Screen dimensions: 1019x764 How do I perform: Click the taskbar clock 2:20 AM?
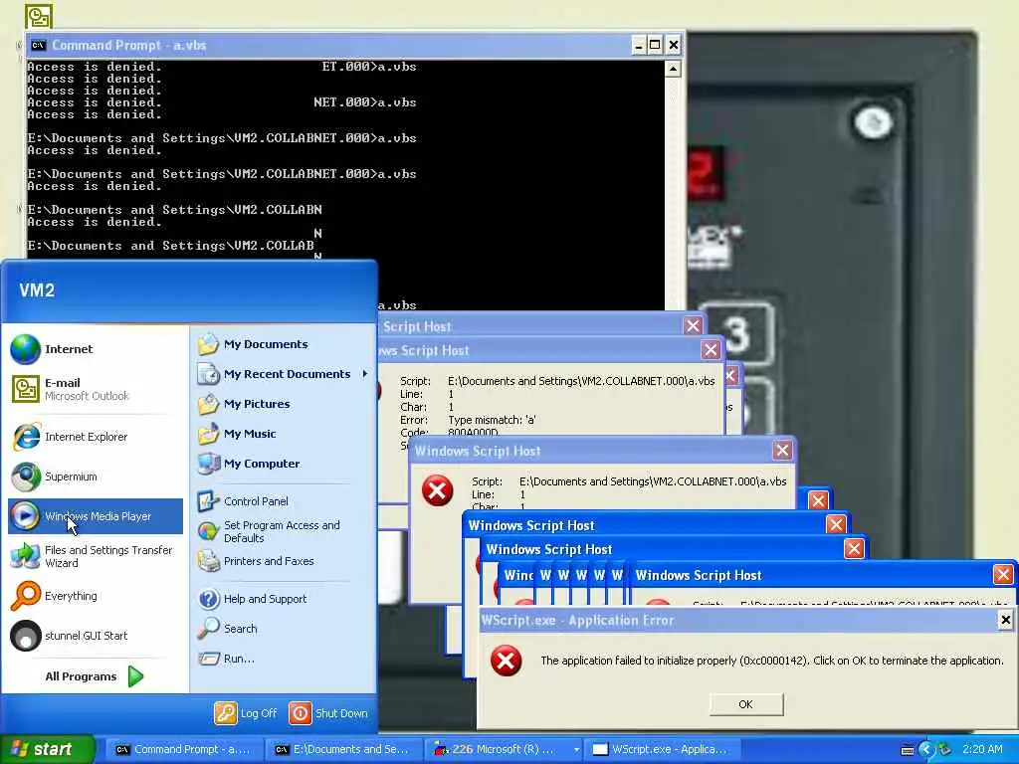click(982, 749)
